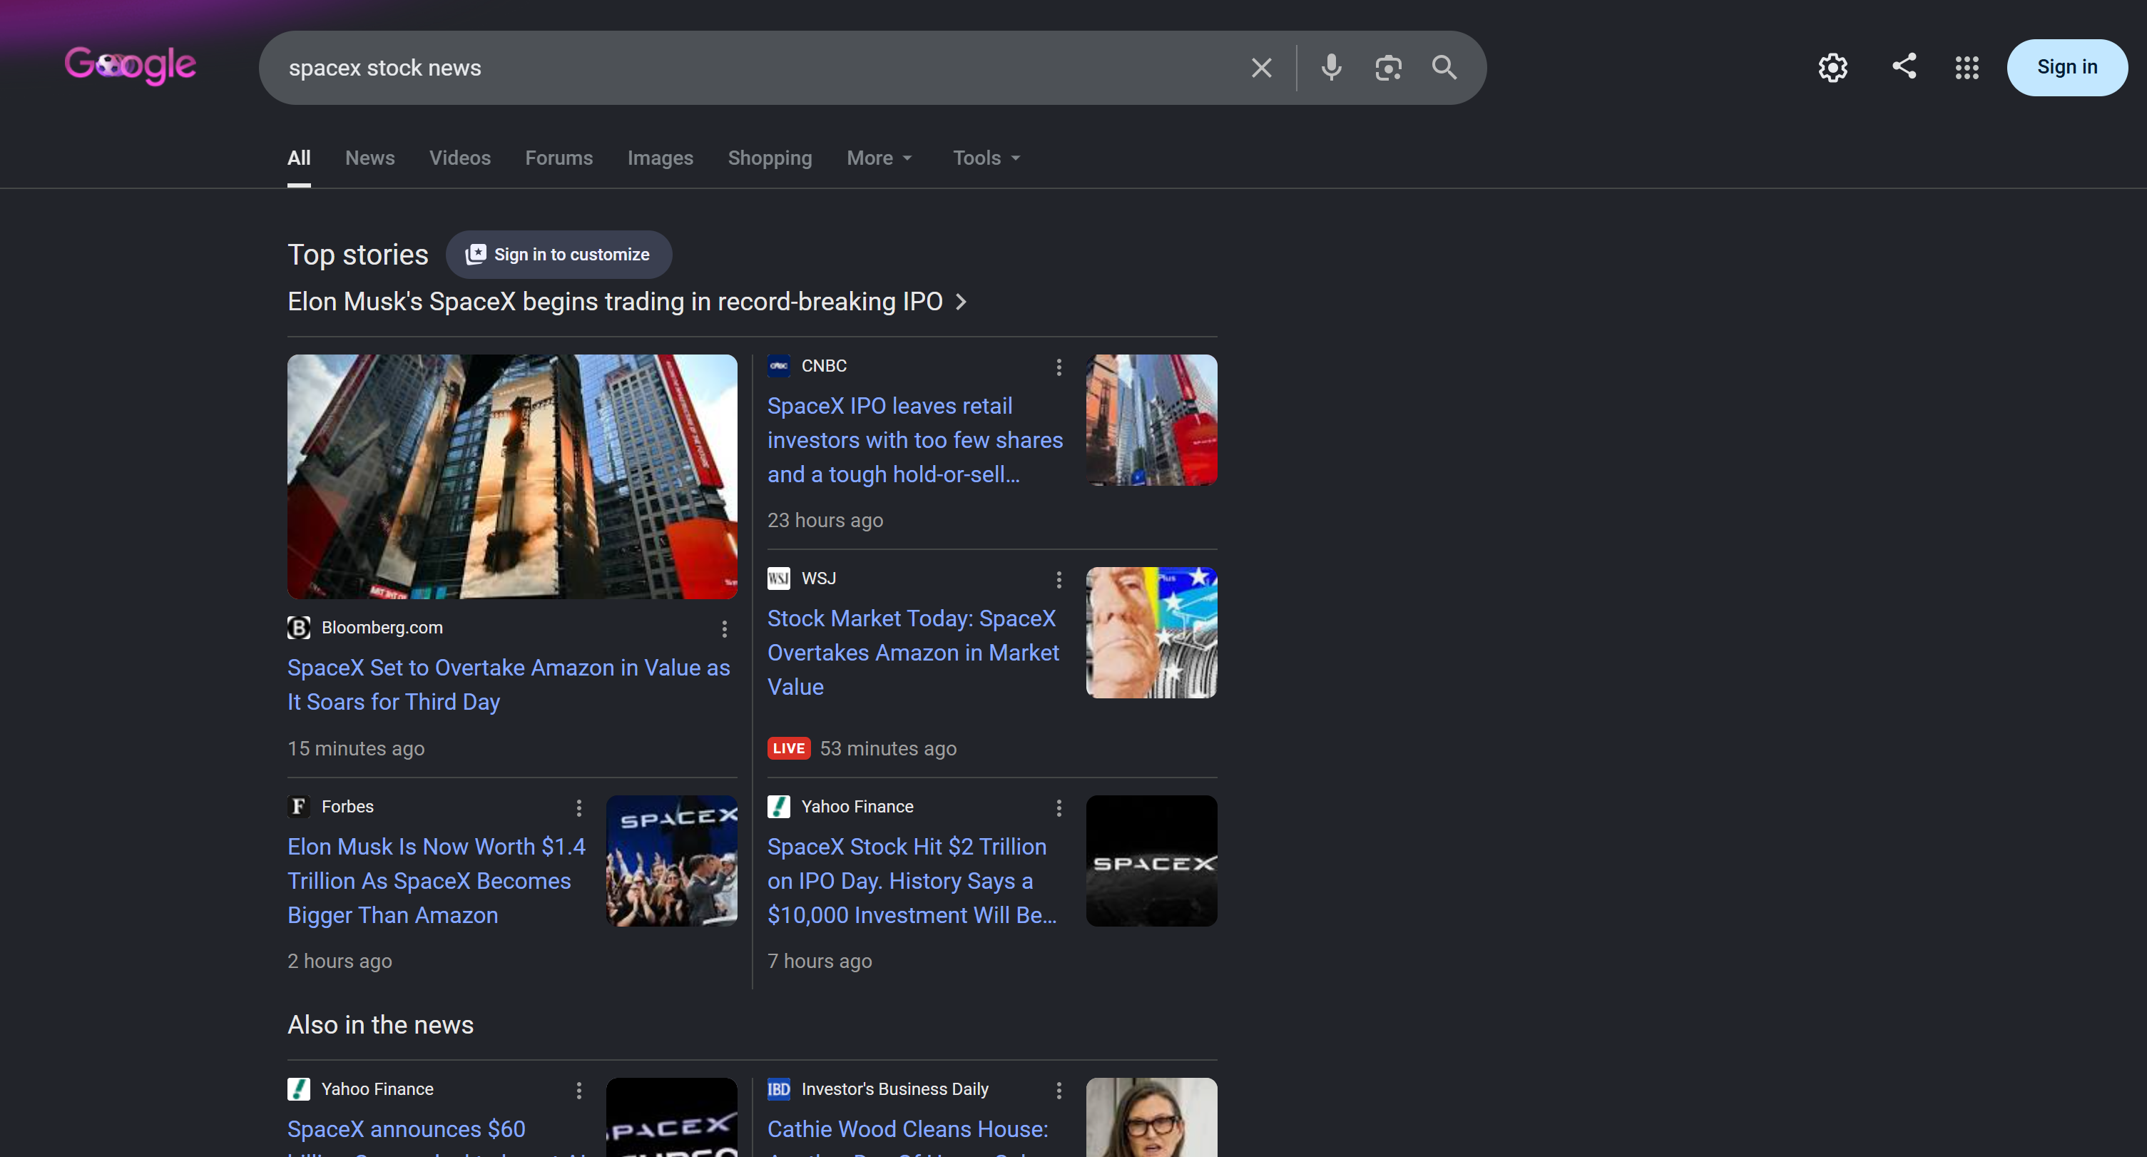This screenshot has width=2147, height=1157.
Task: Open large Bloomberg story skyscraper image
Action: tap(513, 476)
